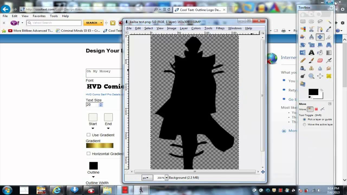This screenshot has width=347, height=195.
Task: Select the Free Select lasso tool
Action: (x=320, y=21)
